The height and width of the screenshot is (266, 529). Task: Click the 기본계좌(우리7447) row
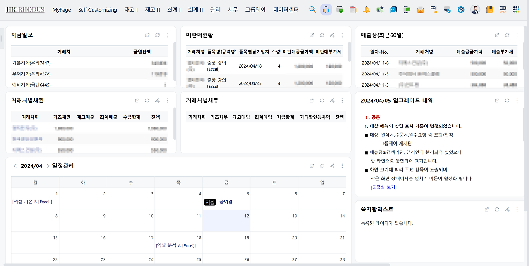[x=89, y=63]
